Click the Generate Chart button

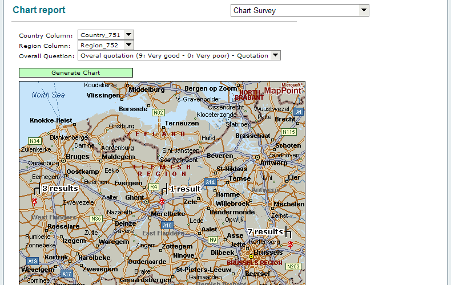click(76, 73)
